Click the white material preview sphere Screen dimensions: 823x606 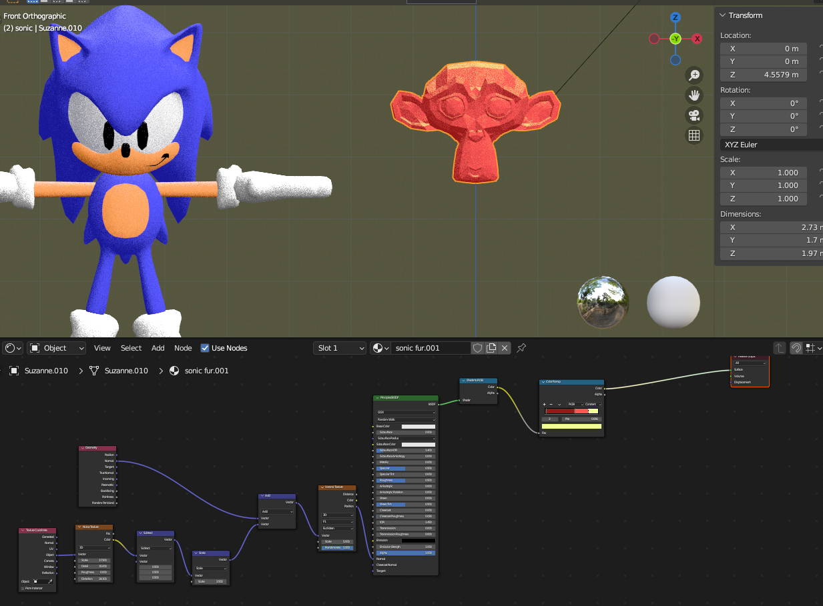point(673,302)
